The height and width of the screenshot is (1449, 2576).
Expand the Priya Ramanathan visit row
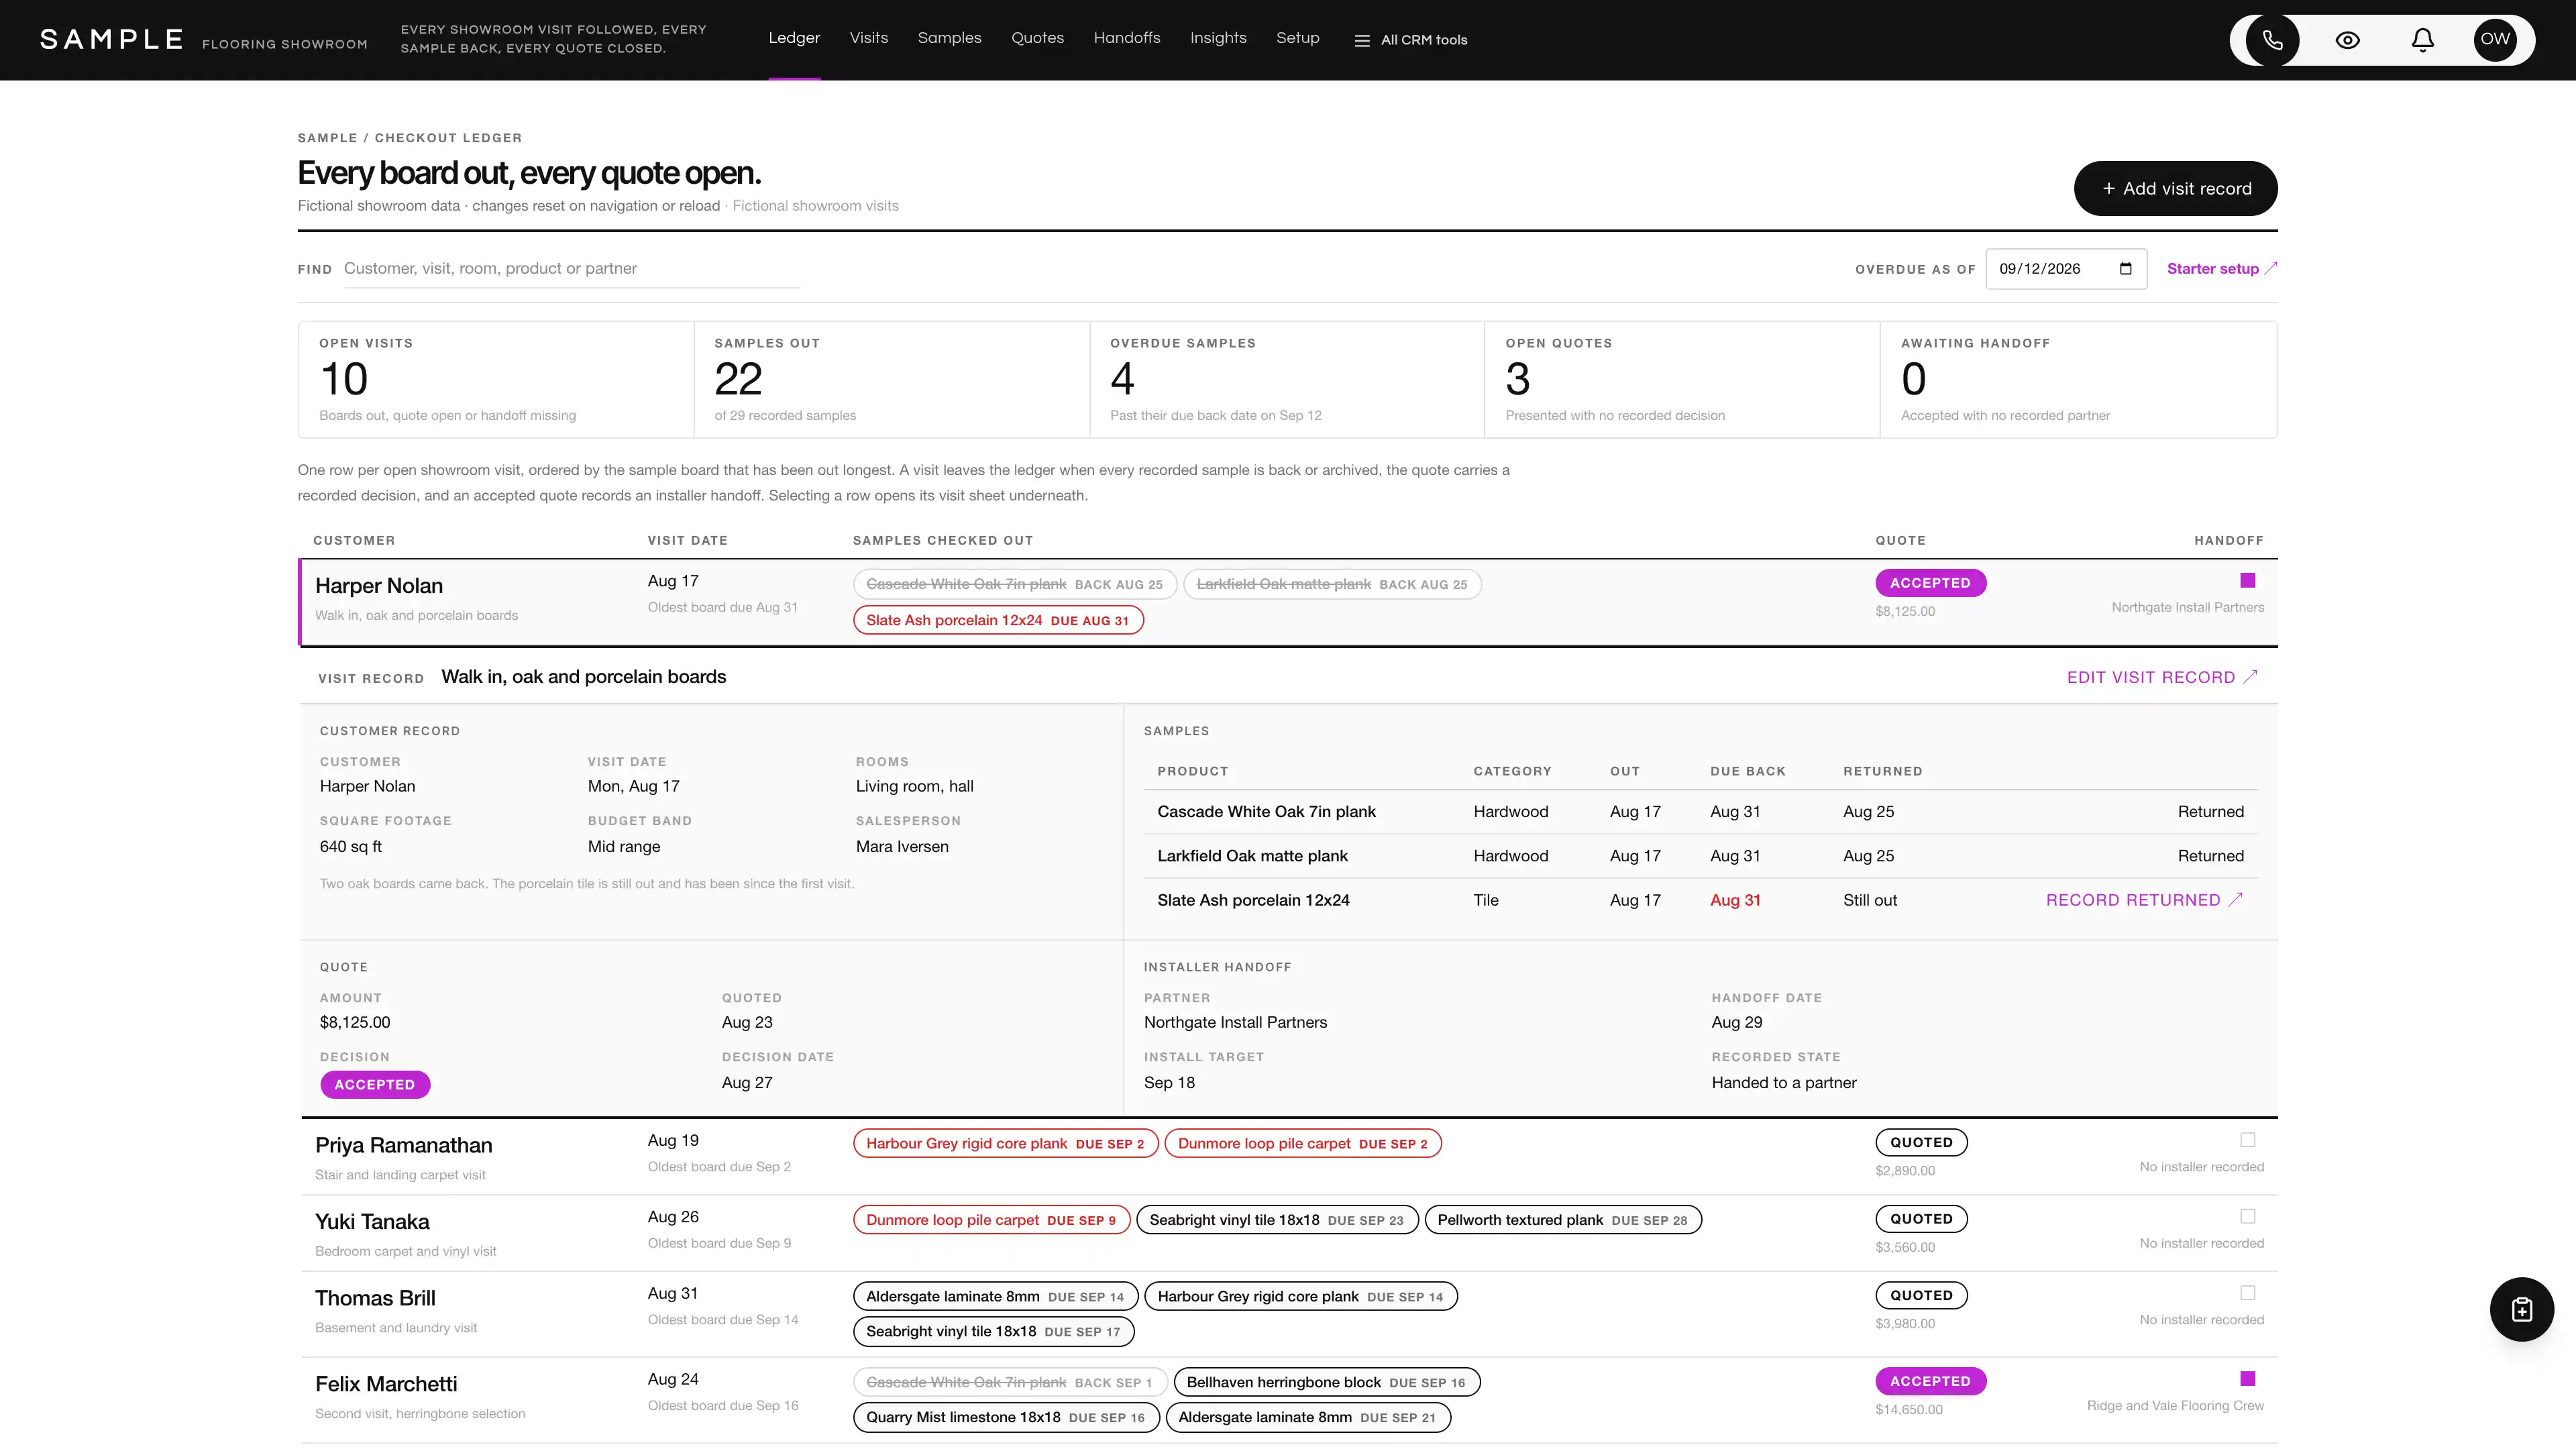pyautogui.click(x=1288, y=1157)
